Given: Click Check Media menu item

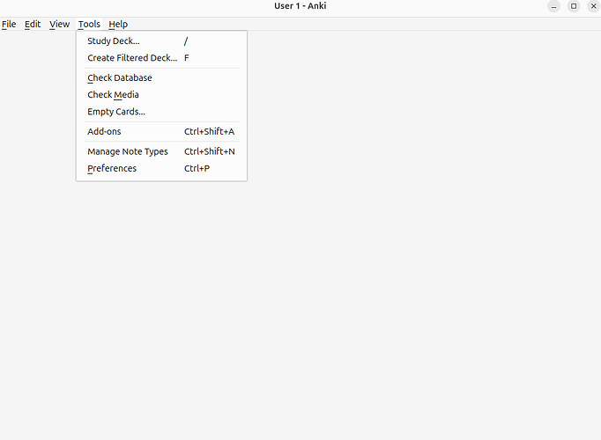Looking at the screenshot, I should (161, 94).
